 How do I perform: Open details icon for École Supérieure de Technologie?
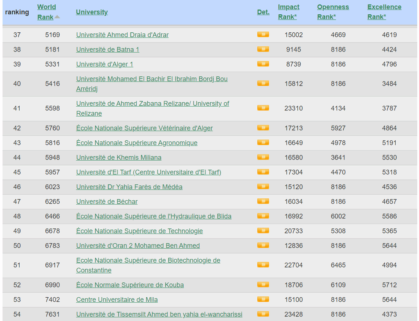click(x=263, y=231)
